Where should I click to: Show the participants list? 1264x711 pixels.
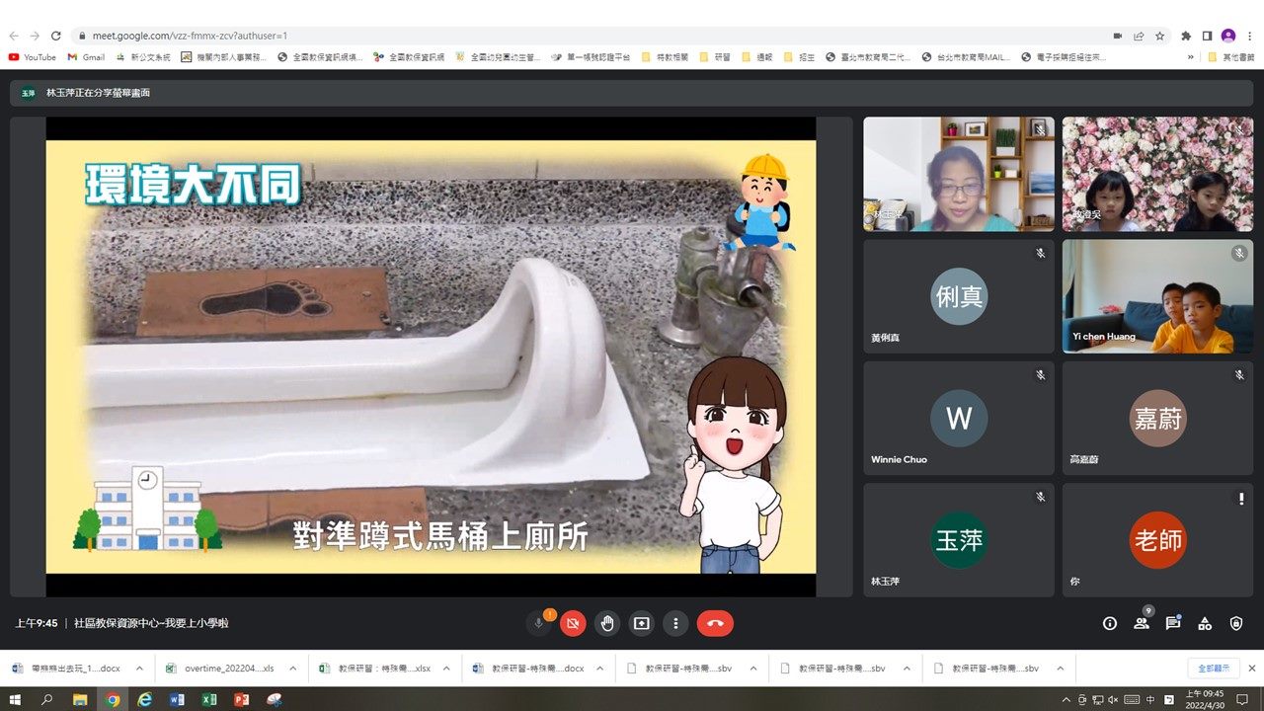1142,623
